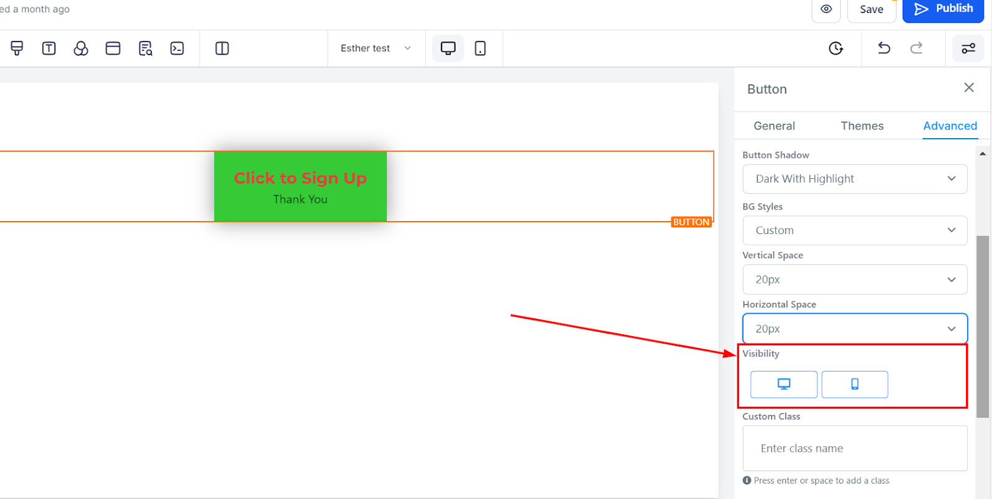The width and height of the screenshot is (992, 499).
Task: Open the Esther test page dropdown
Action: pos(376,48)
